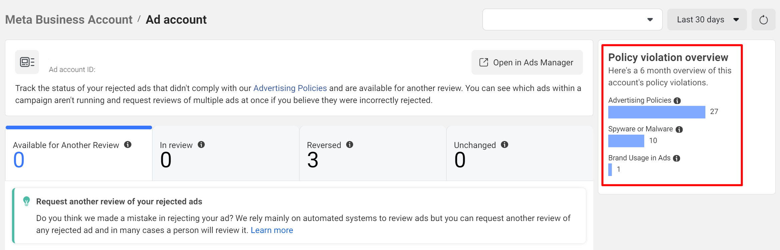Viewport: 780px width, 250px height.
Task: Click the Advertising Policies bar showing 27
Action: pos(657,112)
